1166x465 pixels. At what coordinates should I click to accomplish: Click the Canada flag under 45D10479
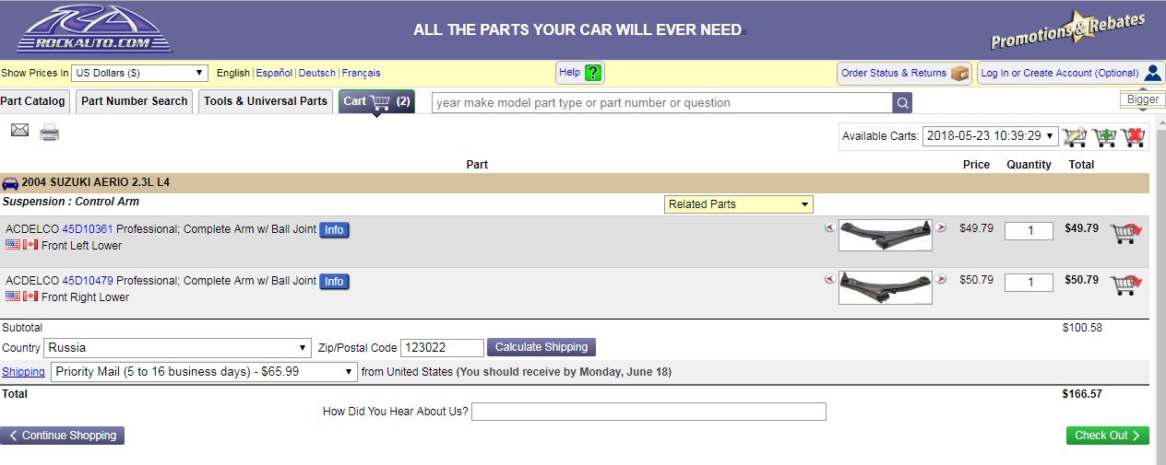pyautogui.click(x=30, y=296)
